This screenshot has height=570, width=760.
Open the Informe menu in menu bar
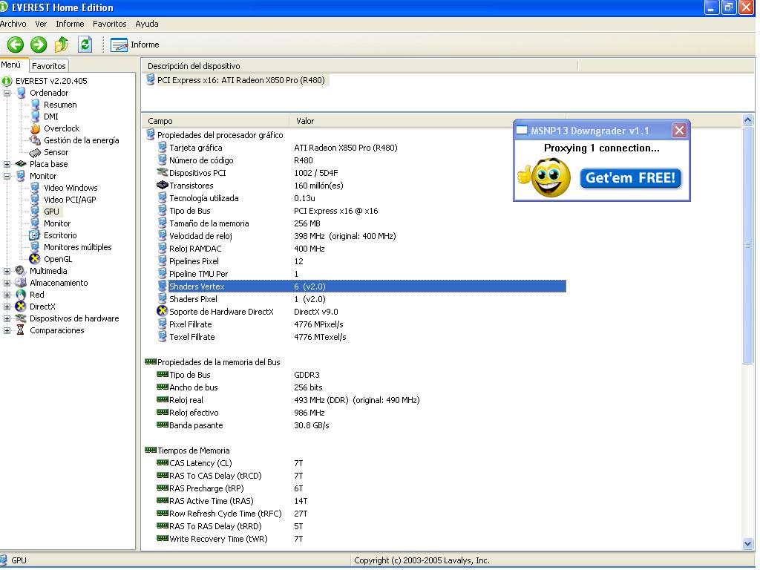tap(70, 24)
